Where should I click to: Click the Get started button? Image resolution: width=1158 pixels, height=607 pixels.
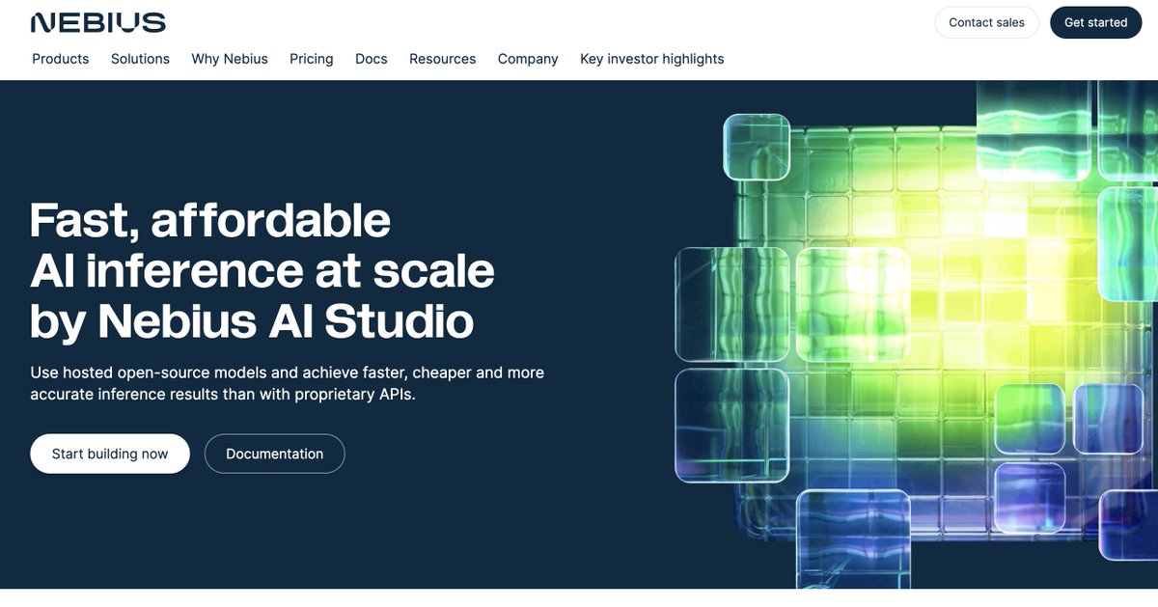click(x=1095, y=22)
